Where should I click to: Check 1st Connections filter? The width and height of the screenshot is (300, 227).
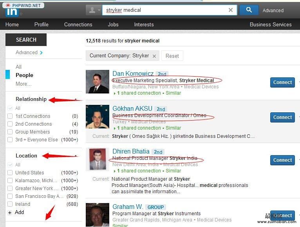pyautogui.click(x=10, y=116)
